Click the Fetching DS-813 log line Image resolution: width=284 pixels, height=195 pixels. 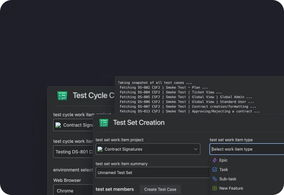click(190, 111)
